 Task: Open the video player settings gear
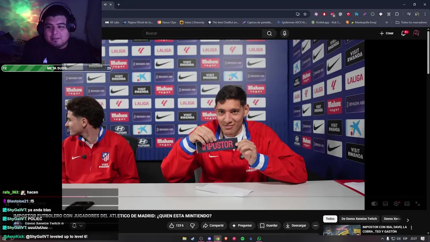396,204
